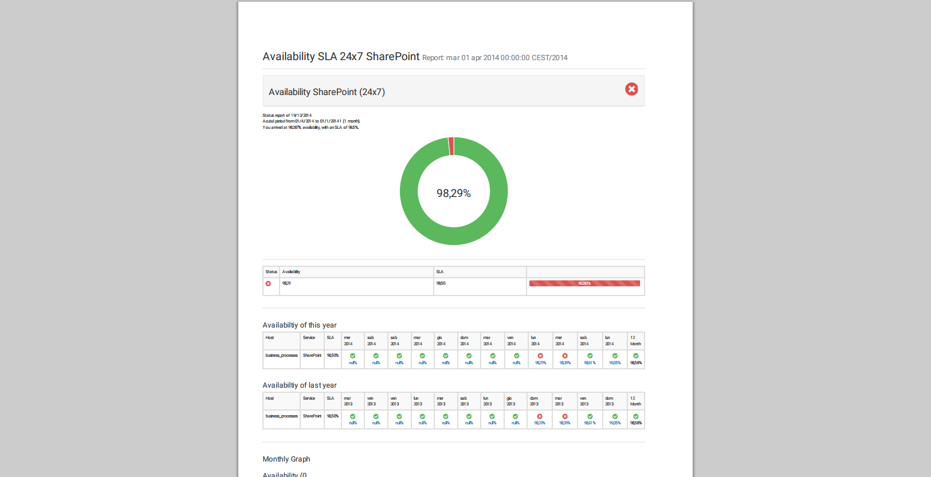Click the green check under gio 2014
Viewport: 931px width, 477px height.
(x=446, y=356)
